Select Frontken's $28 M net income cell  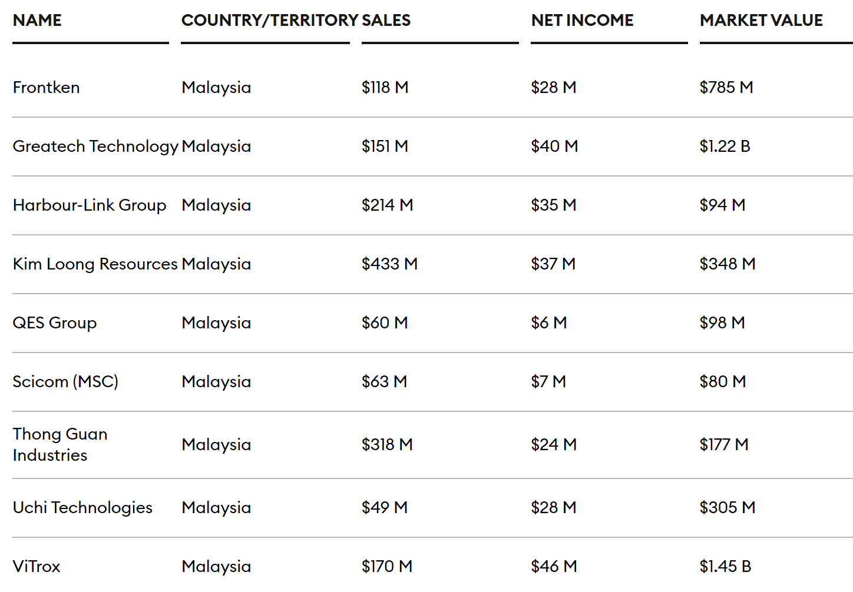pyautogui.click(x=553, y=87)
